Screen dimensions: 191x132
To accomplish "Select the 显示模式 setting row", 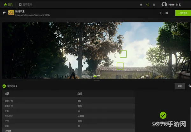I will tap(68, 116).
